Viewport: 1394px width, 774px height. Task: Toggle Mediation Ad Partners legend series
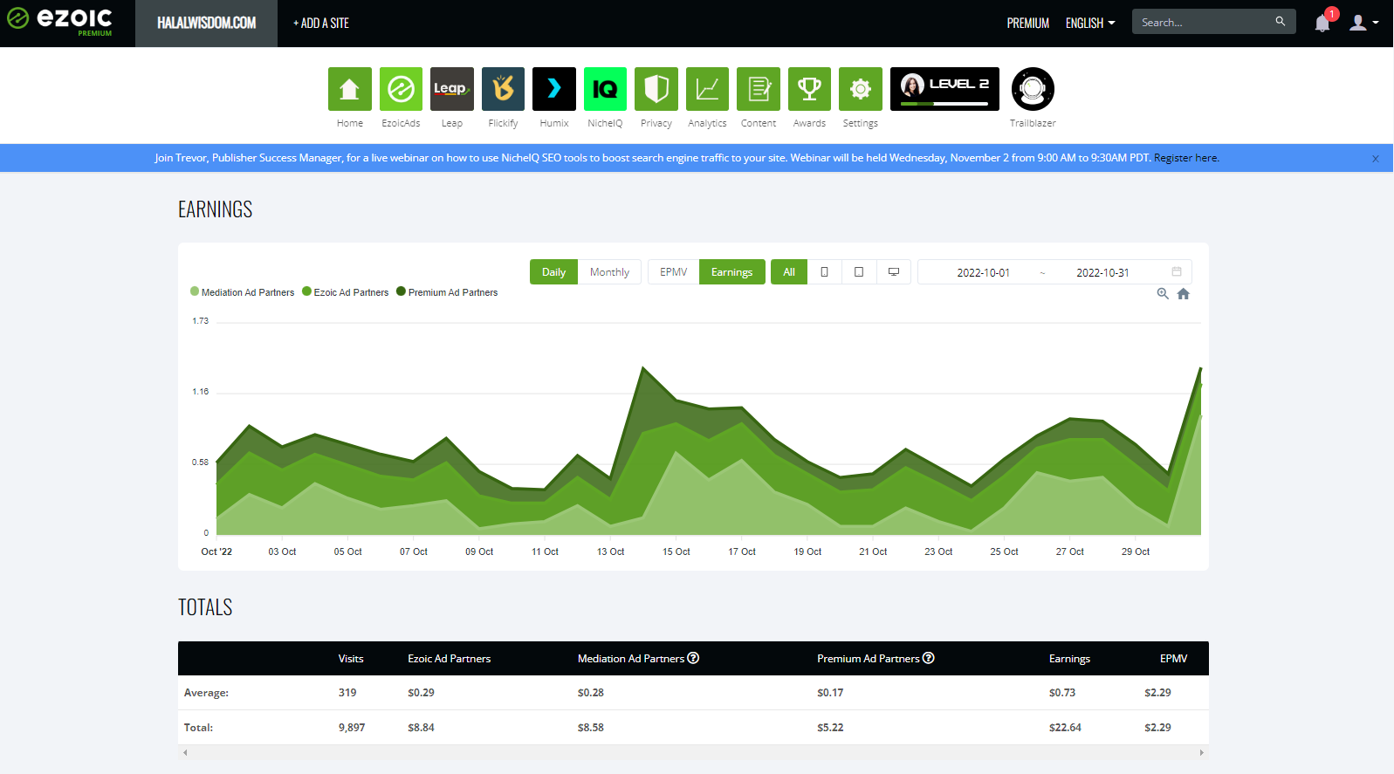click(243, 292)
